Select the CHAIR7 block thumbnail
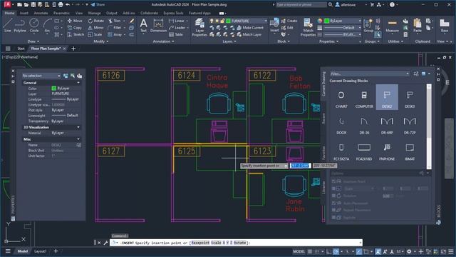 coord(341,98)
